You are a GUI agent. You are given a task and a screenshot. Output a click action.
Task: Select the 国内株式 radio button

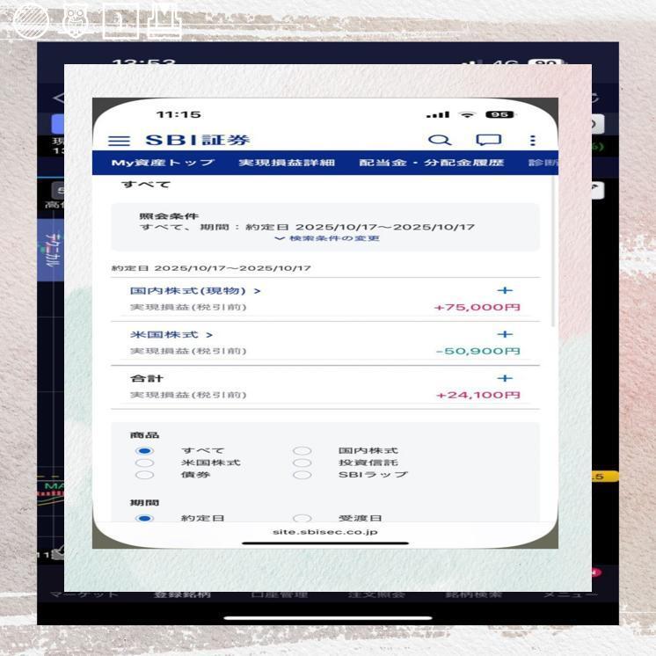pyautogui.click(x=302, y=450)
